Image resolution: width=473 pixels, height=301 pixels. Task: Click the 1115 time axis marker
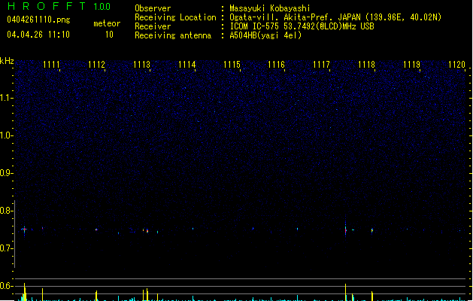pyautogui.click(x=232, y=65)
